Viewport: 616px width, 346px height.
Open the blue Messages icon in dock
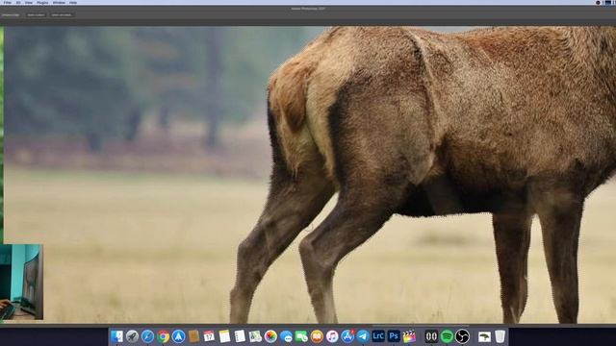[x=286, y=336]
